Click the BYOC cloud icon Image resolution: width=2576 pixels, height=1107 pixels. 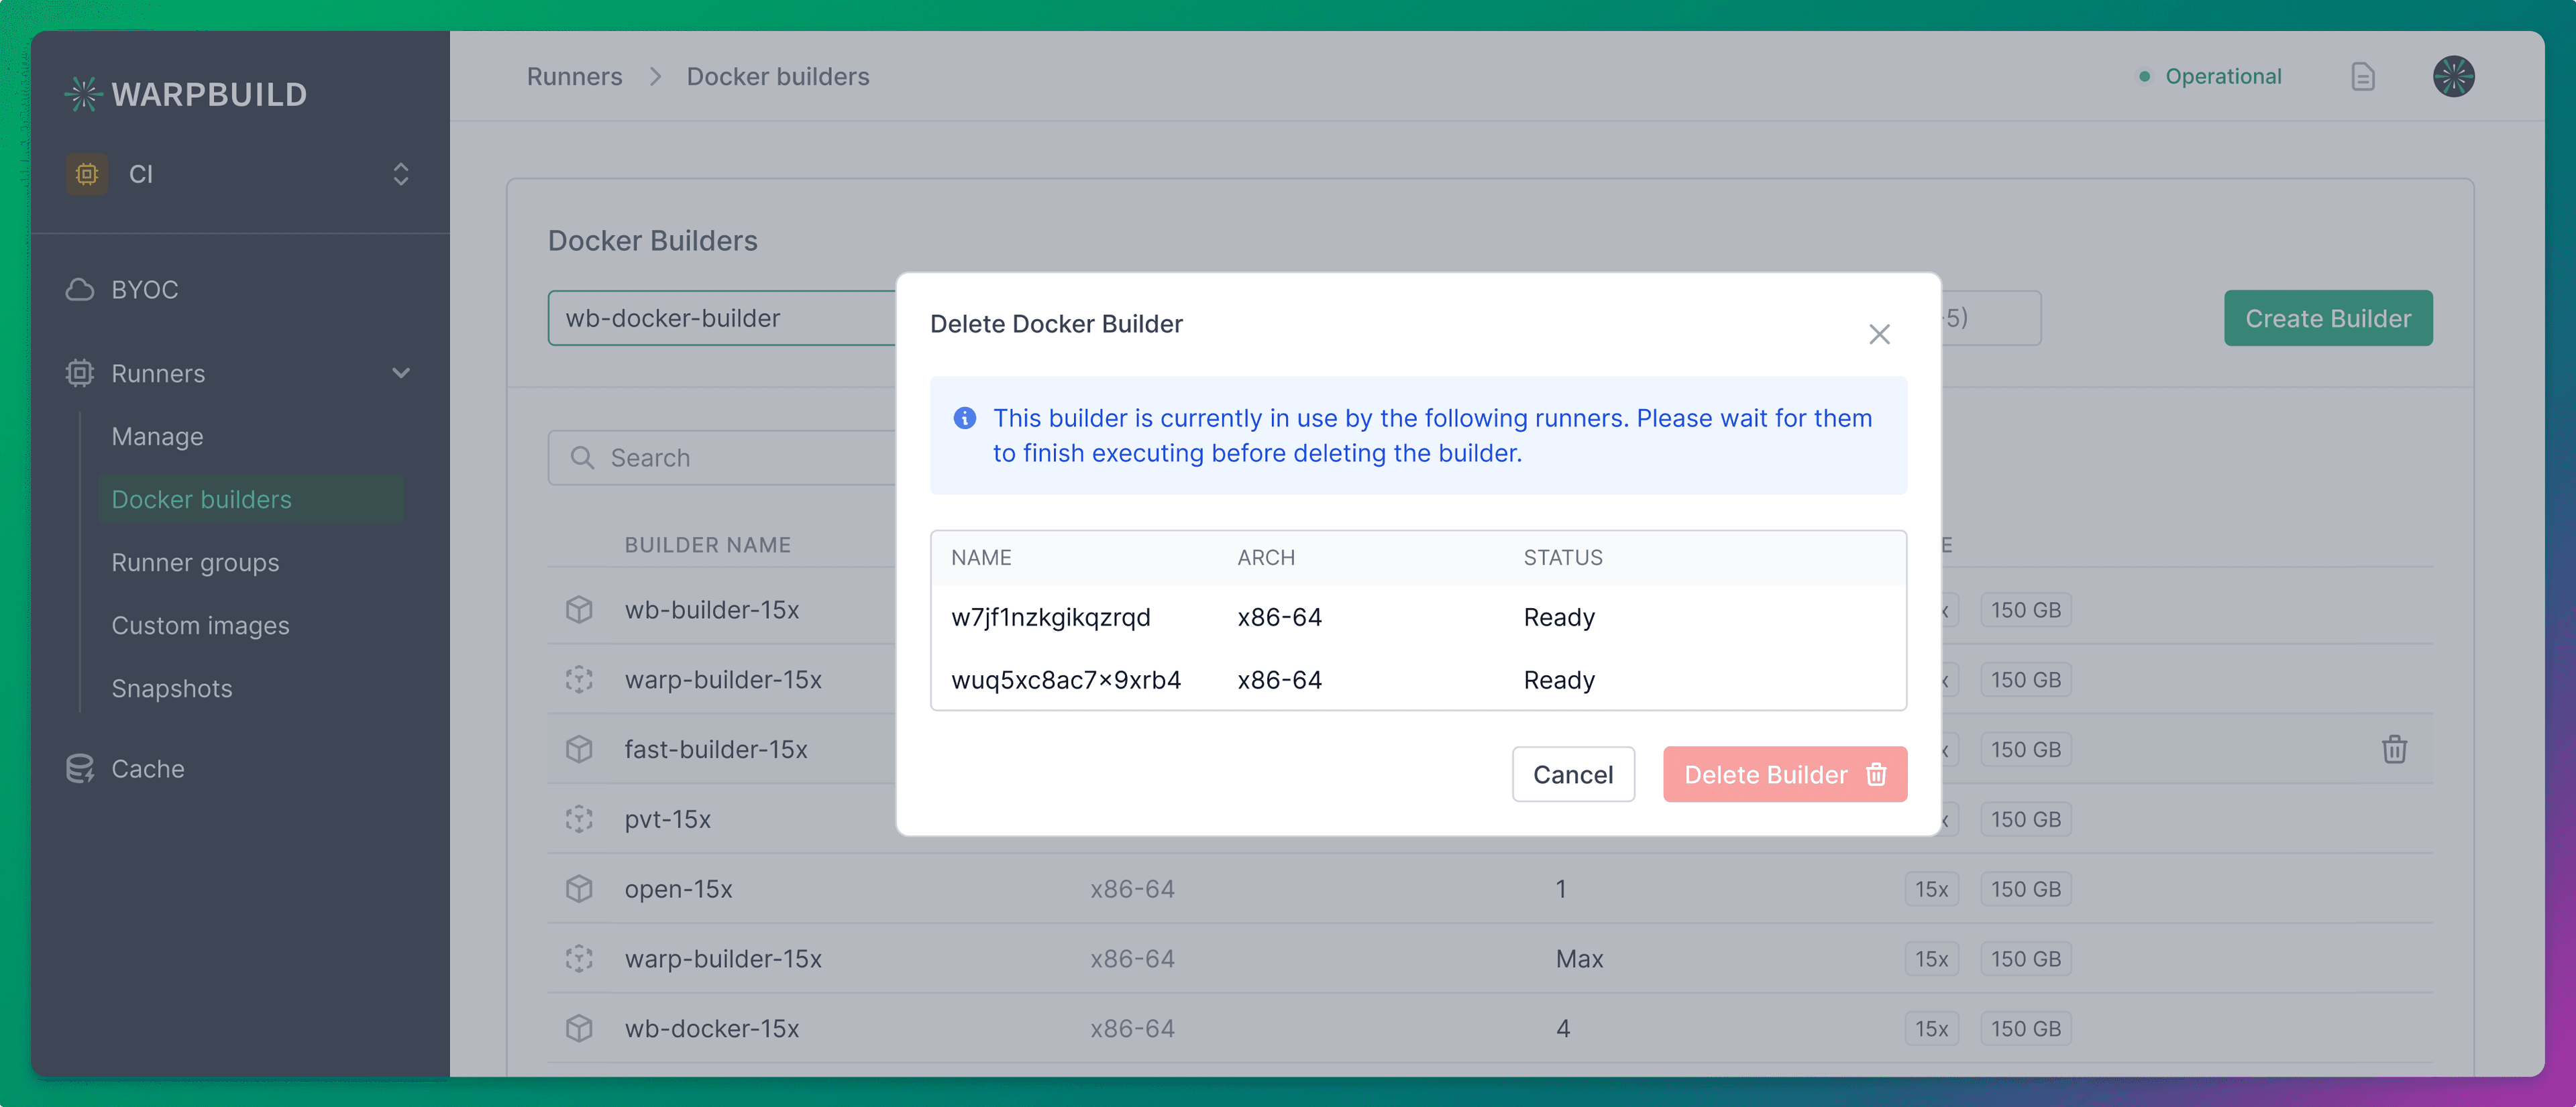pos(80,290)
